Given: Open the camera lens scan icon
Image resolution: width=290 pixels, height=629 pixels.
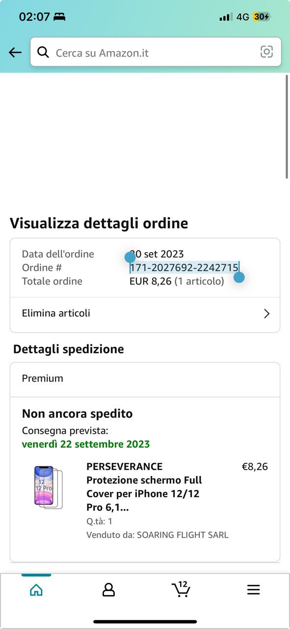Looking at the screenshot, I should 266,52.
